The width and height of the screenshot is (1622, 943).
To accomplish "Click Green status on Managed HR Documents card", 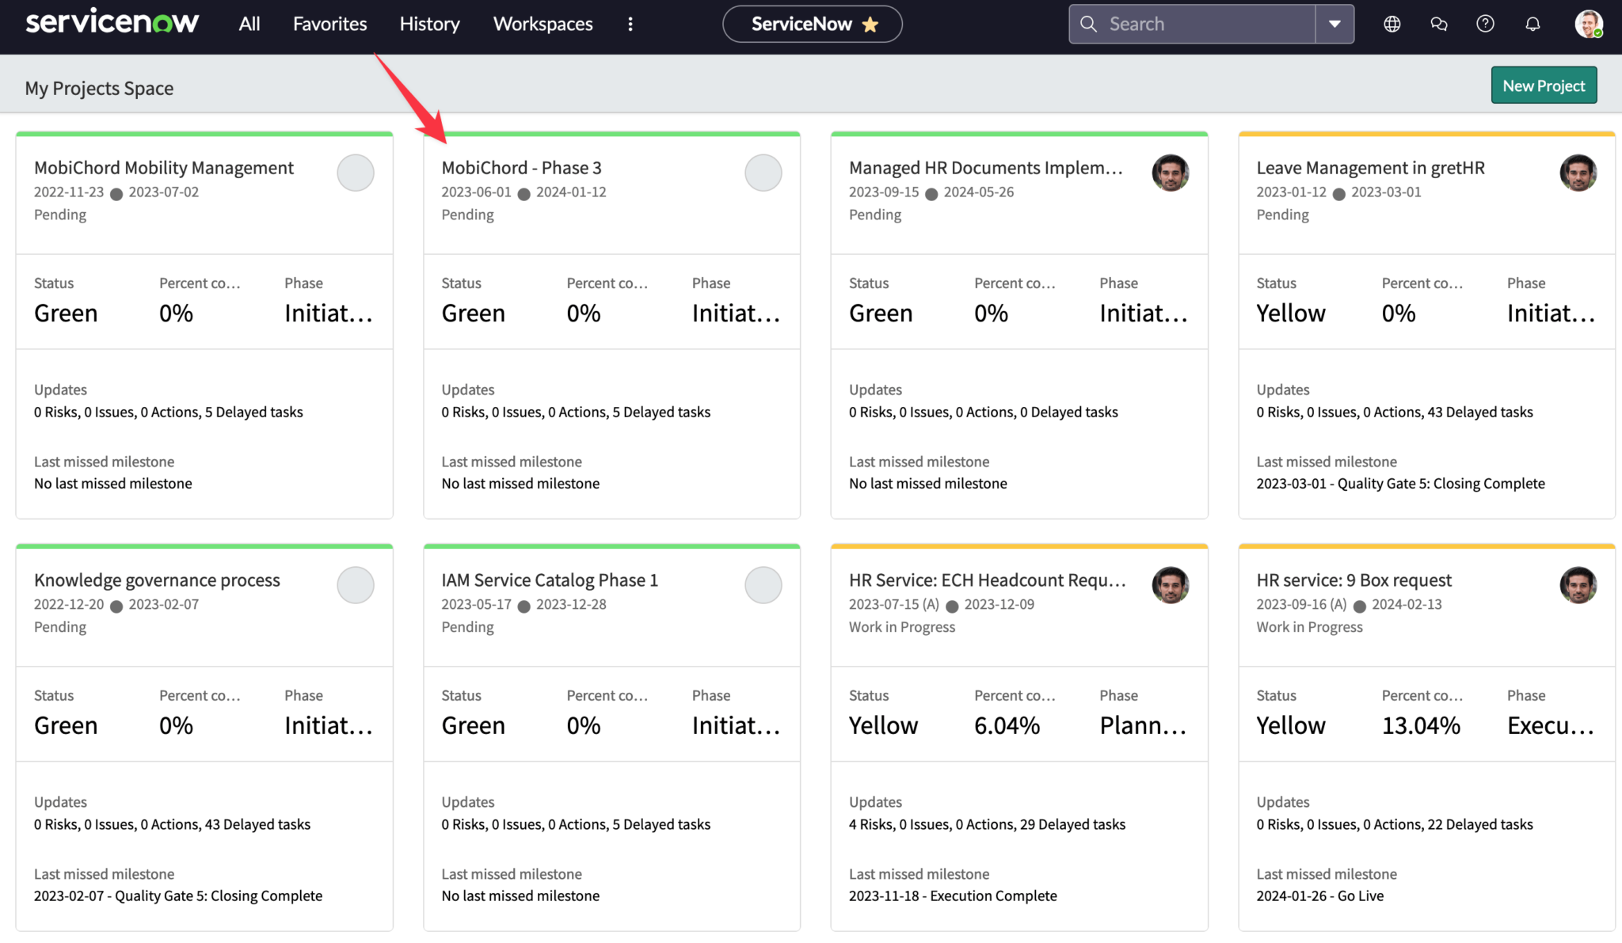I will 881,314.
